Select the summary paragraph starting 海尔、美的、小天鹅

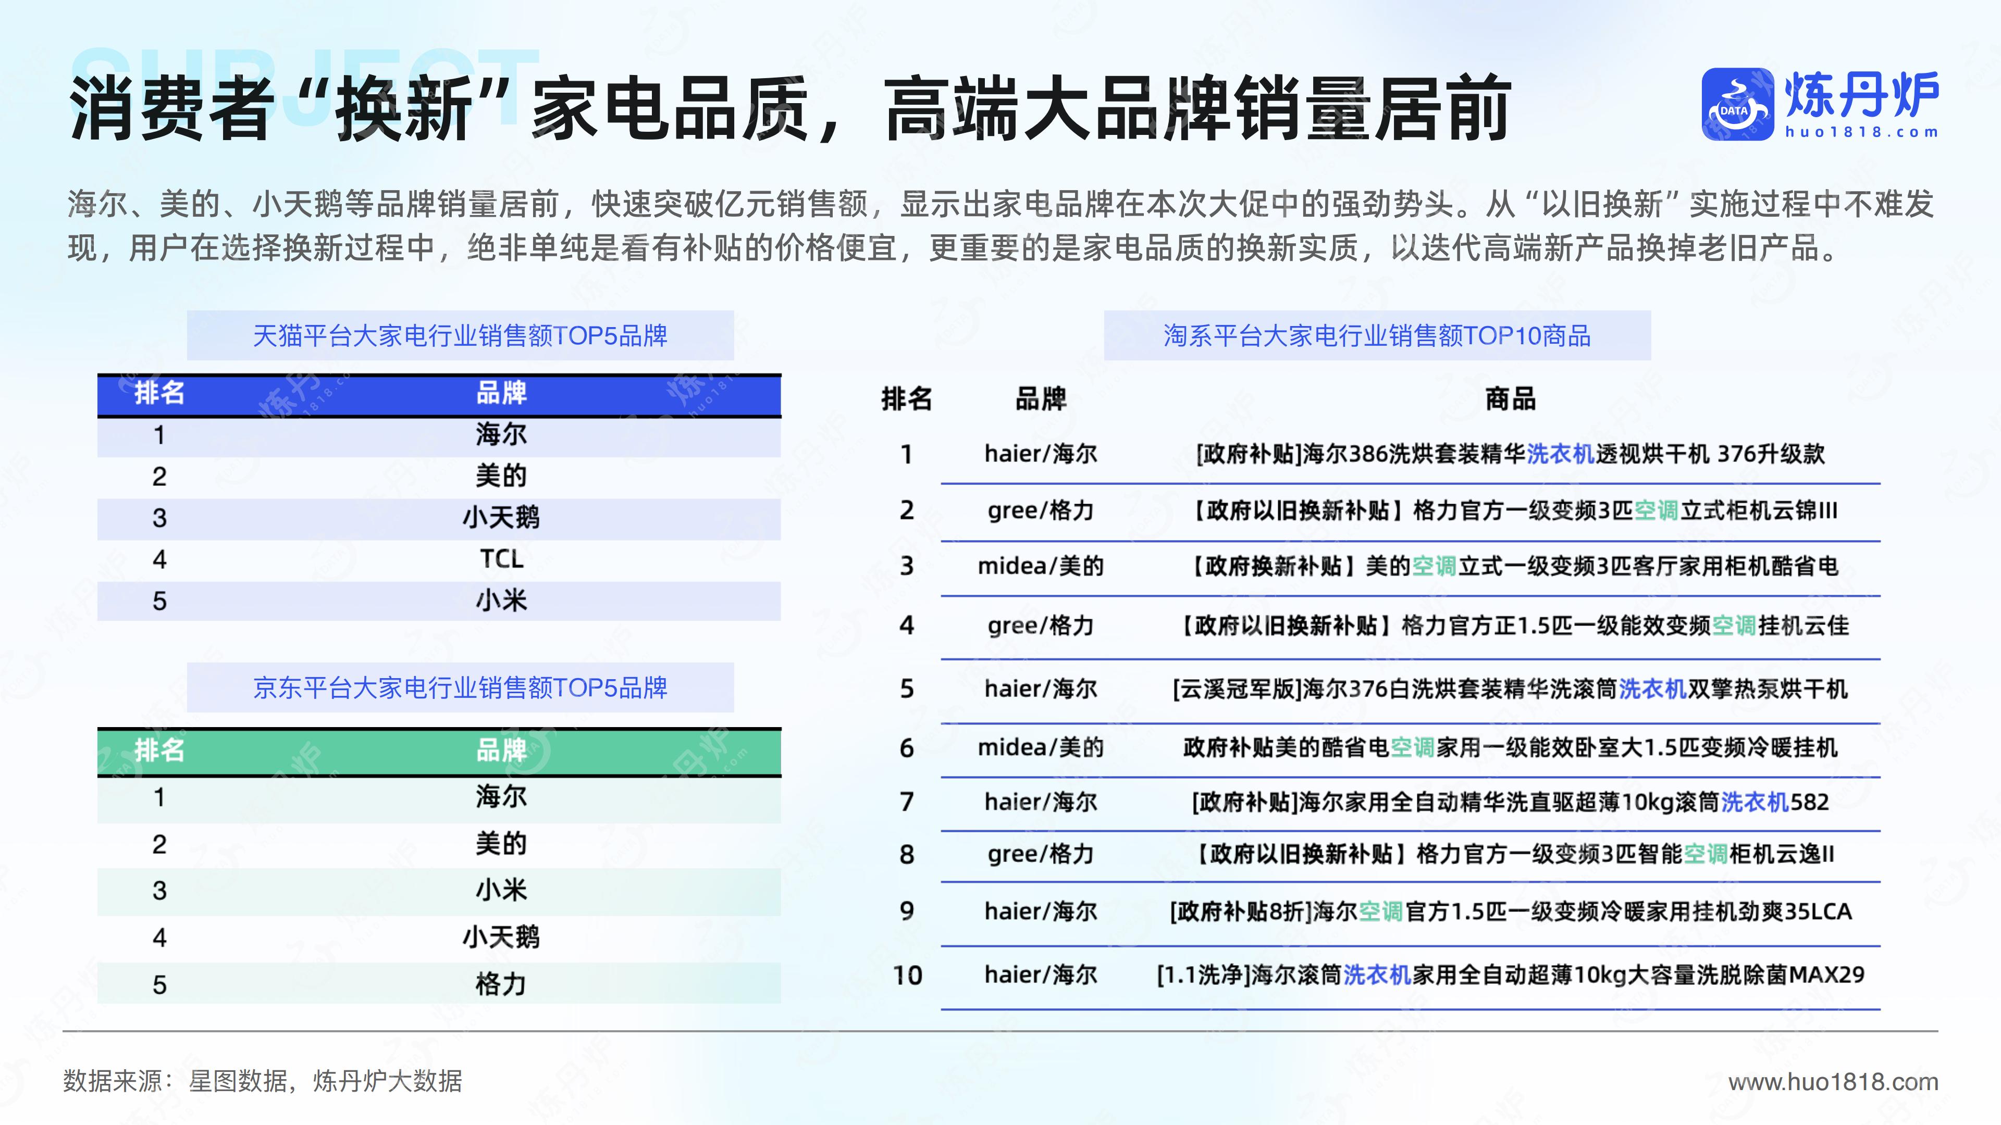coord(1000,226)
